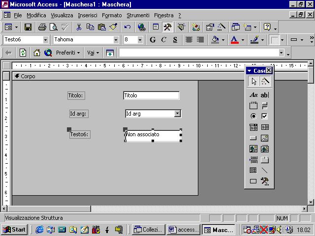The width and height of the screenshot is (315, 236).
Task: Open Print Preview magnifier icon
Action: tap(54, 27)
